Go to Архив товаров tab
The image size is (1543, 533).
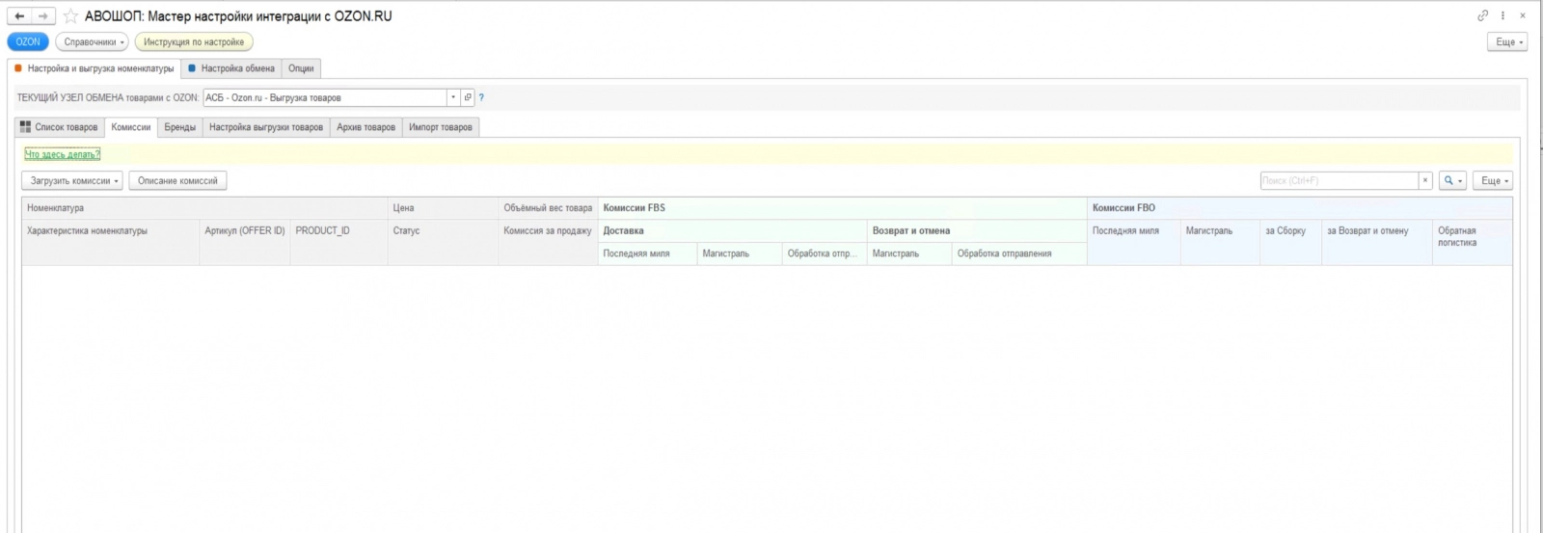tap(366, 127)
